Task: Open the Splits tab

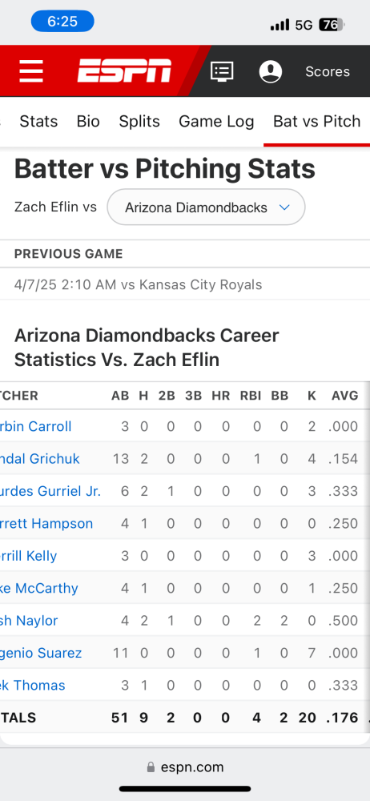Action: pyautogui.click(x=139, y=121)
